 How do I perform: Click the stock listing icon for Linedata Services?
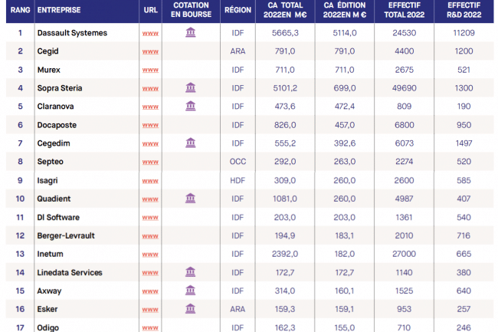[191, 272]
